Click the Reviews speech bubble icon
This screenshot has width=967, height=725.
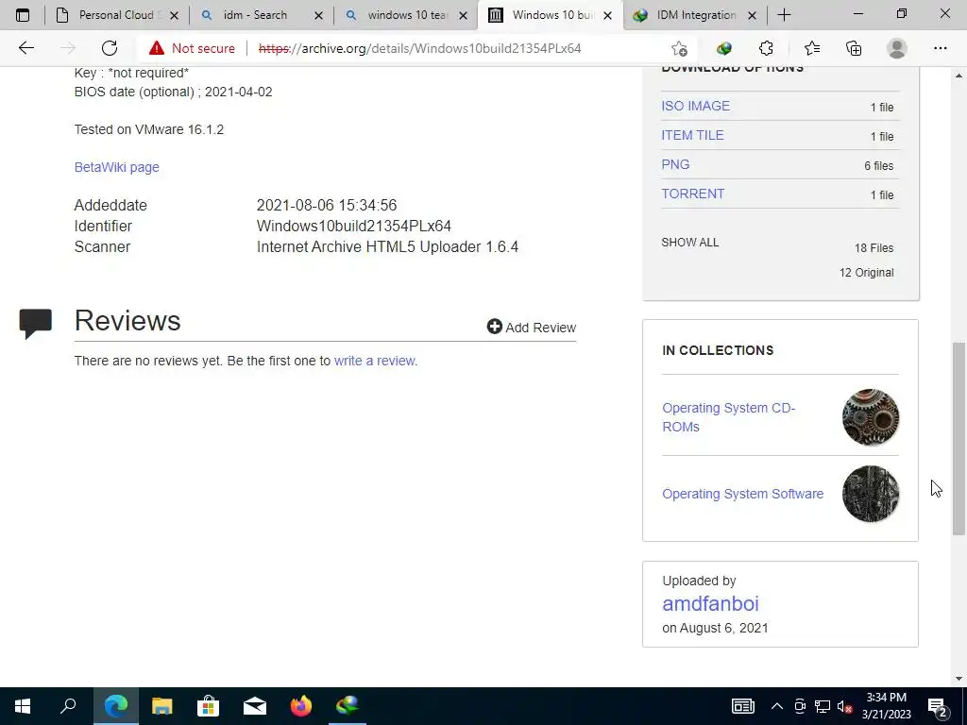[x=35, y=323]
